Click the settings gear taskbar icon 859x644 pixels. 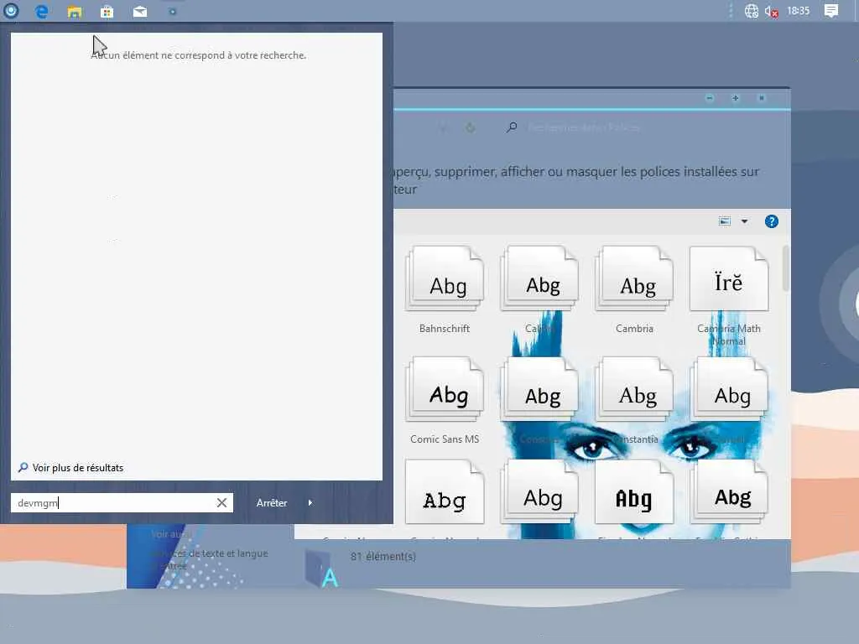click(173, 12)
